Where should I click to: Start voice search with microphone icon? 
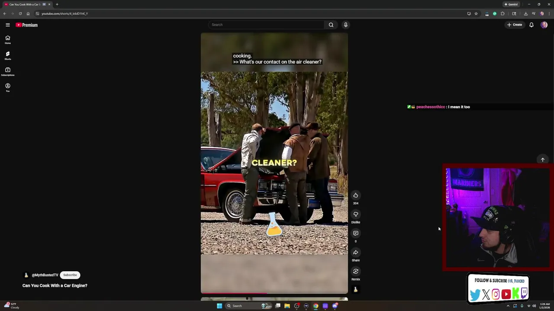(x=345, y=25)
